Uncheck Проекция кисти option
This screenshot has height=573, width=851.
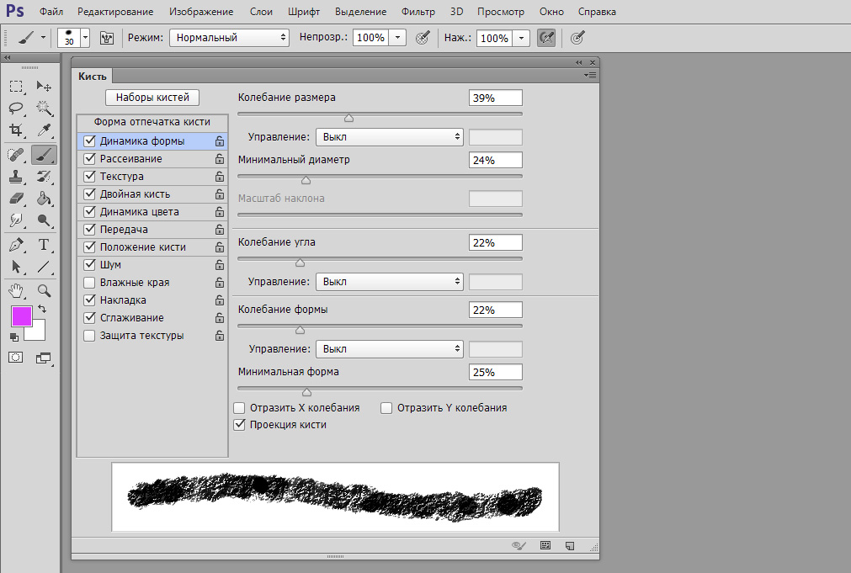tap(239, 424)
